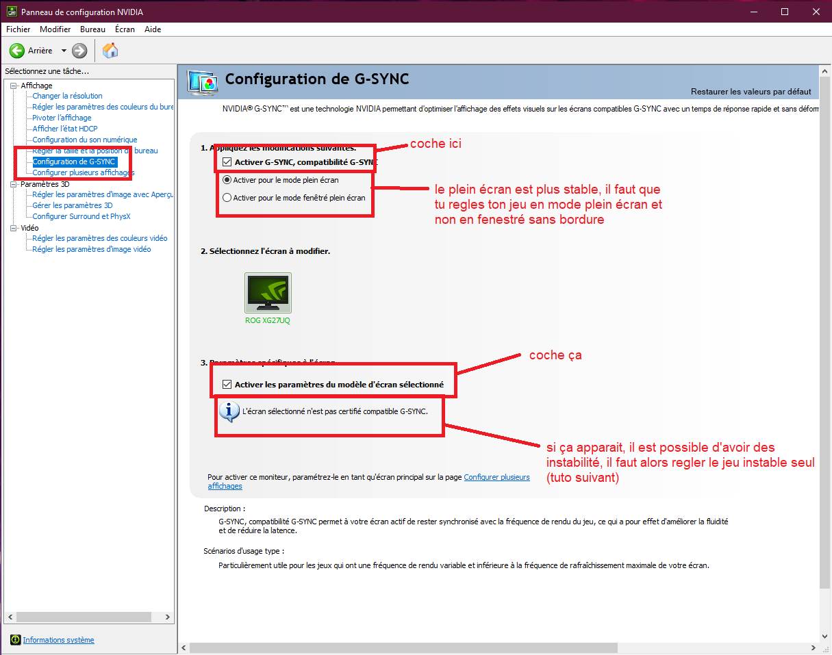The height and width of the screenshot is (655, 832).
Task: Open Pivoter l'affichage
Action: click(62, 118)
